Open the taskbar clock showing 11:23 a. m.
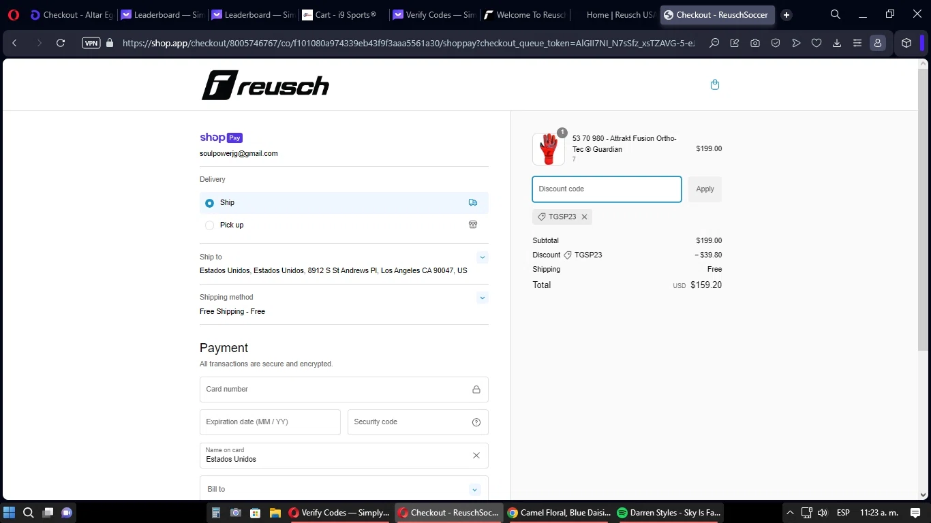Viewport: 931px width, 523px height. (879, 513)
